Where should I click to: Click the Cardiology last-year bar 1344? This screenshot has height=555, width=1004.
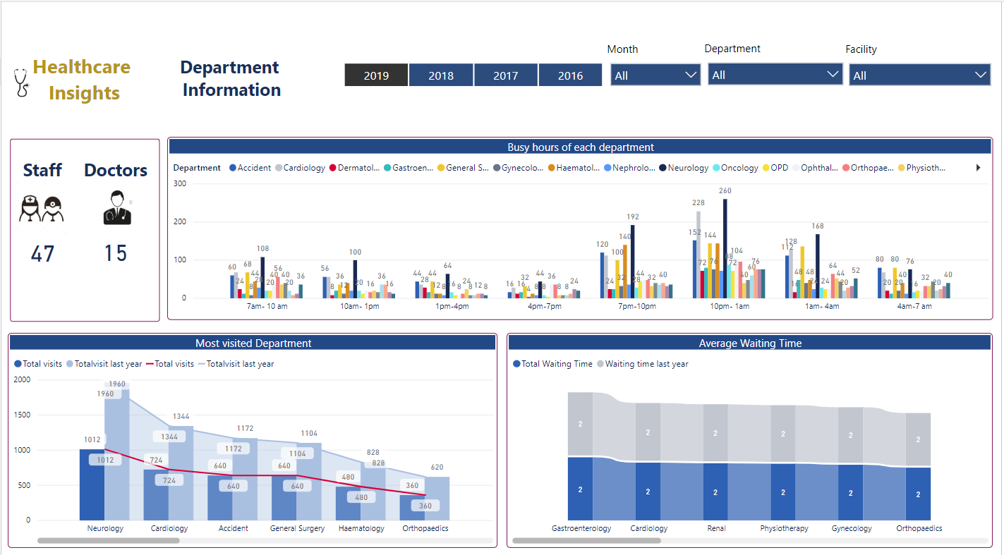click(181, 473)
